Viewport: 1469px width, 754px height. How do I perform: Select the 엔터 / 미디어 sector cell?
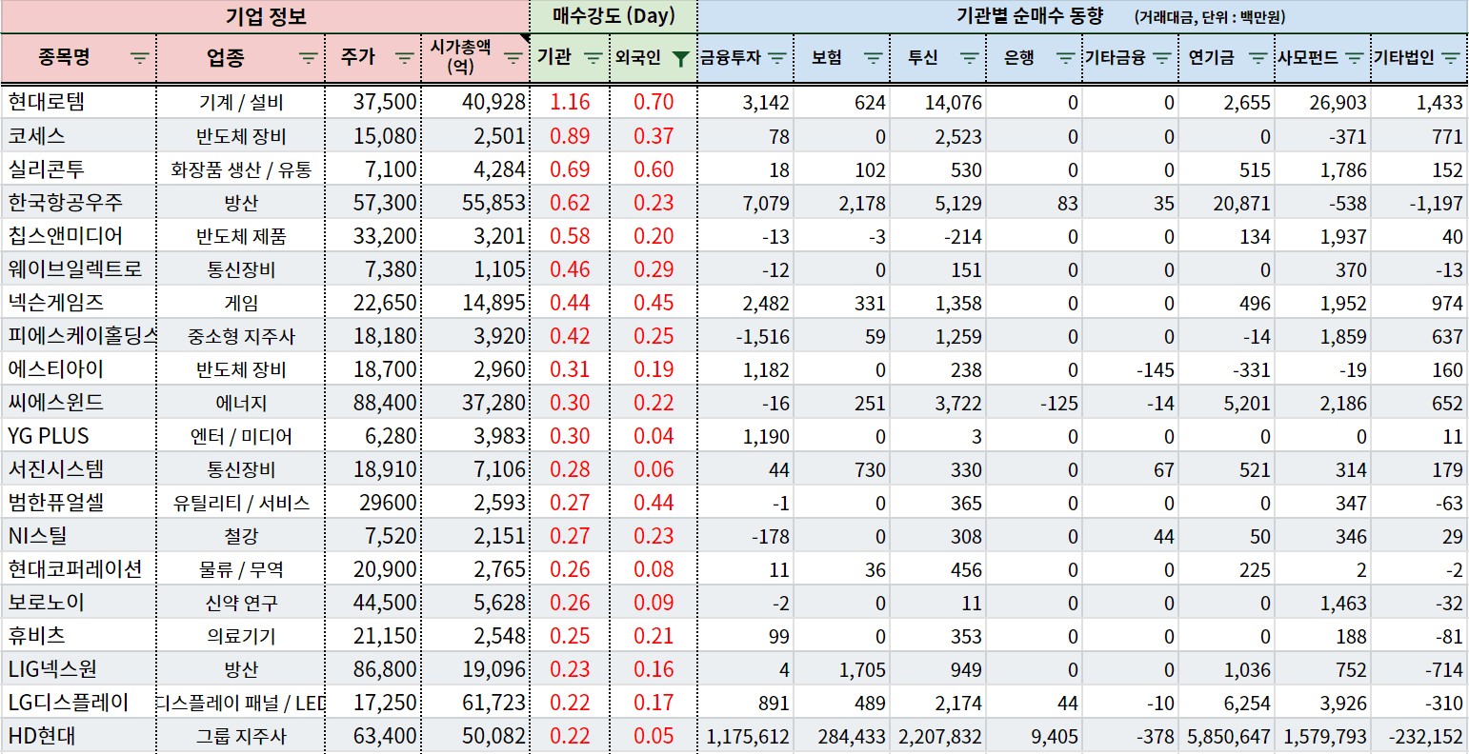click(241, 435)
